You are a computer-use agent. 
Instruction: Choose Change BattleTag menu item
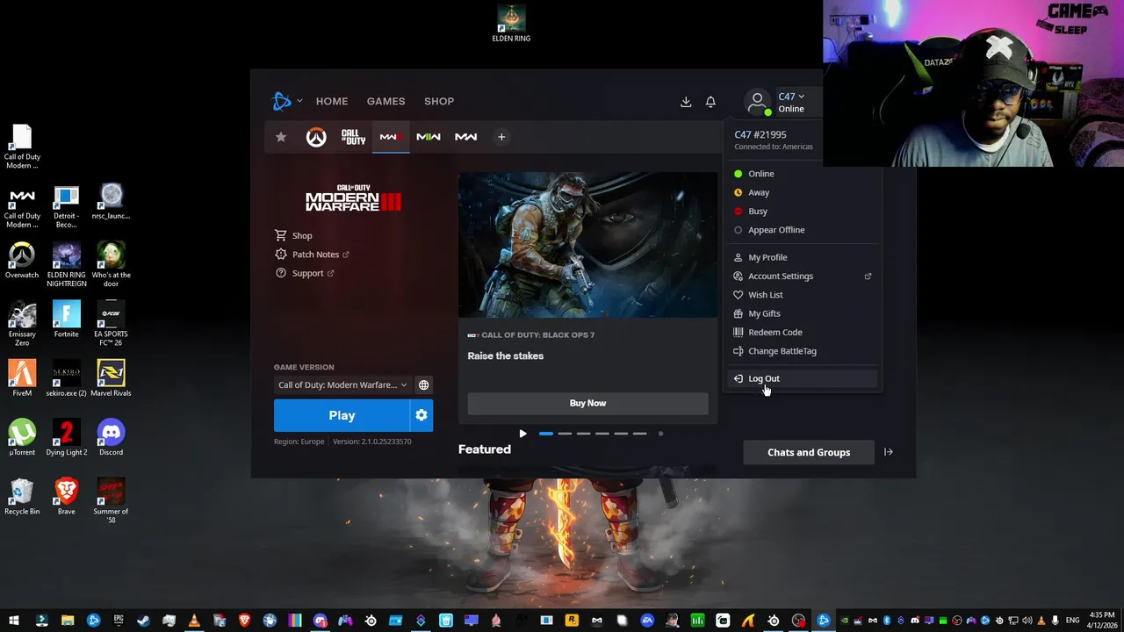803,351
